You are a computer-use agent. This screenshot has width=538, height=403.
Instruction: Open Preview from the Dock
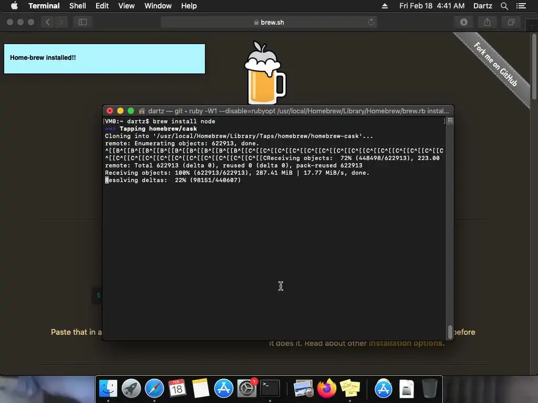pos(303,389)
